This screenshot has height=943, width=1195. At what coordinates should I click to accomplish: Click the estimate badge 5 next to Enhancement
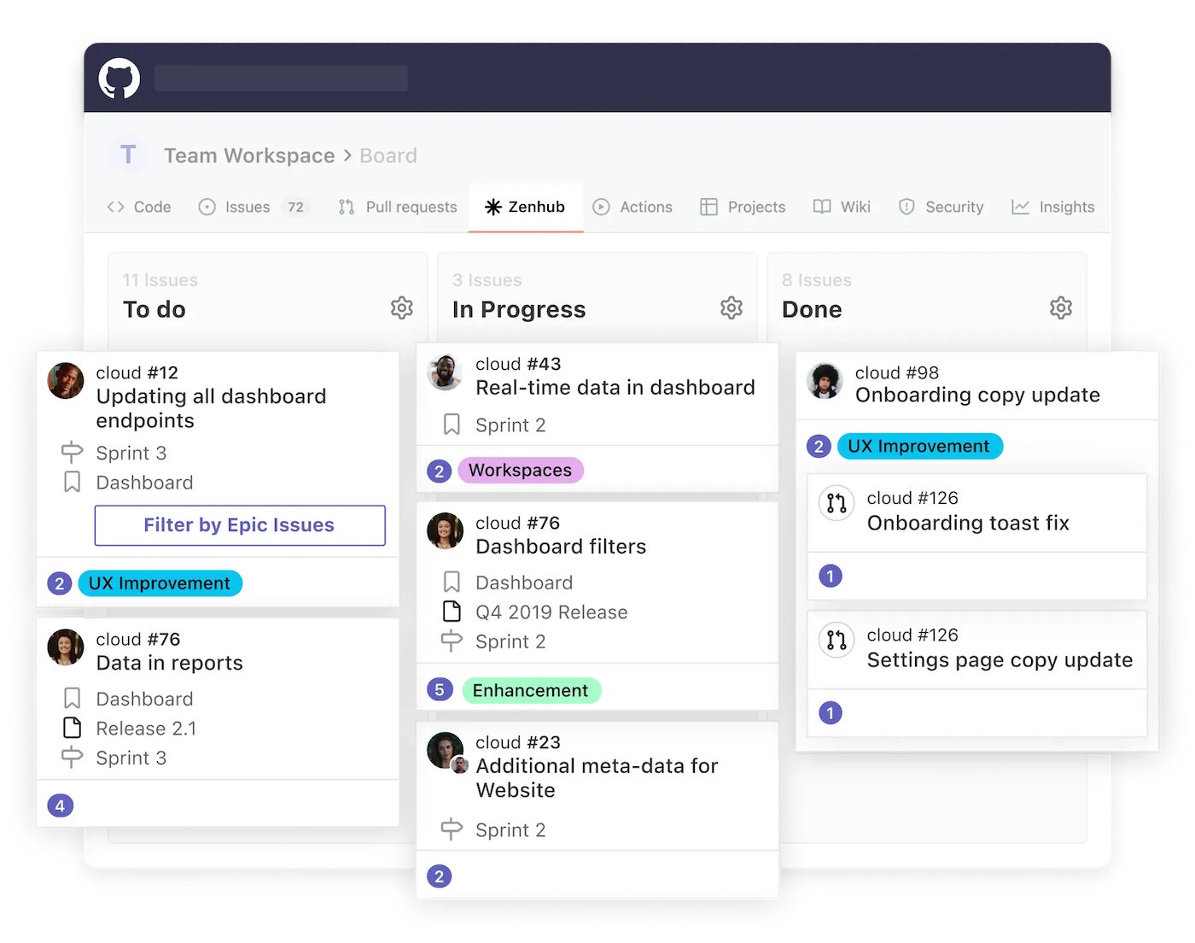tap(439, 690)
